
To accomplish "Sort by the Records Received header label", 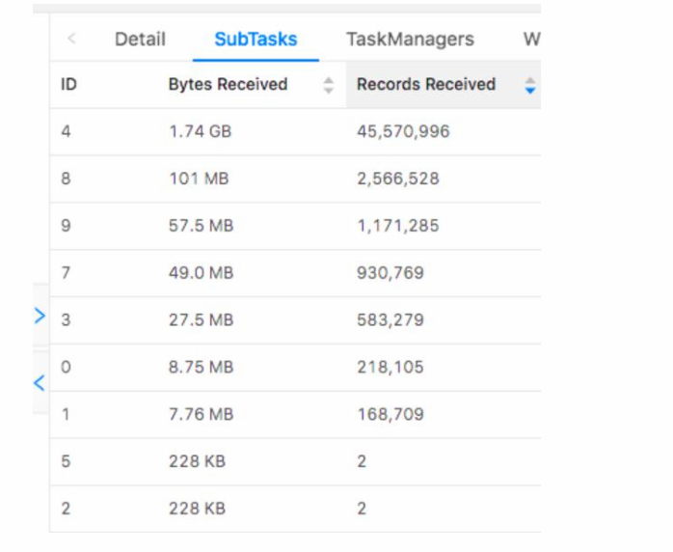I will click(x=426, y=85).
